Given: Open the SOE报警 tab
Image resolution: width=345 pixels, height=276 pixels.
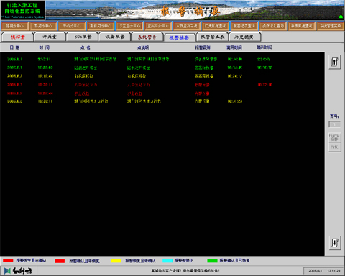Looking at the screenshot, I should point(83,37).
